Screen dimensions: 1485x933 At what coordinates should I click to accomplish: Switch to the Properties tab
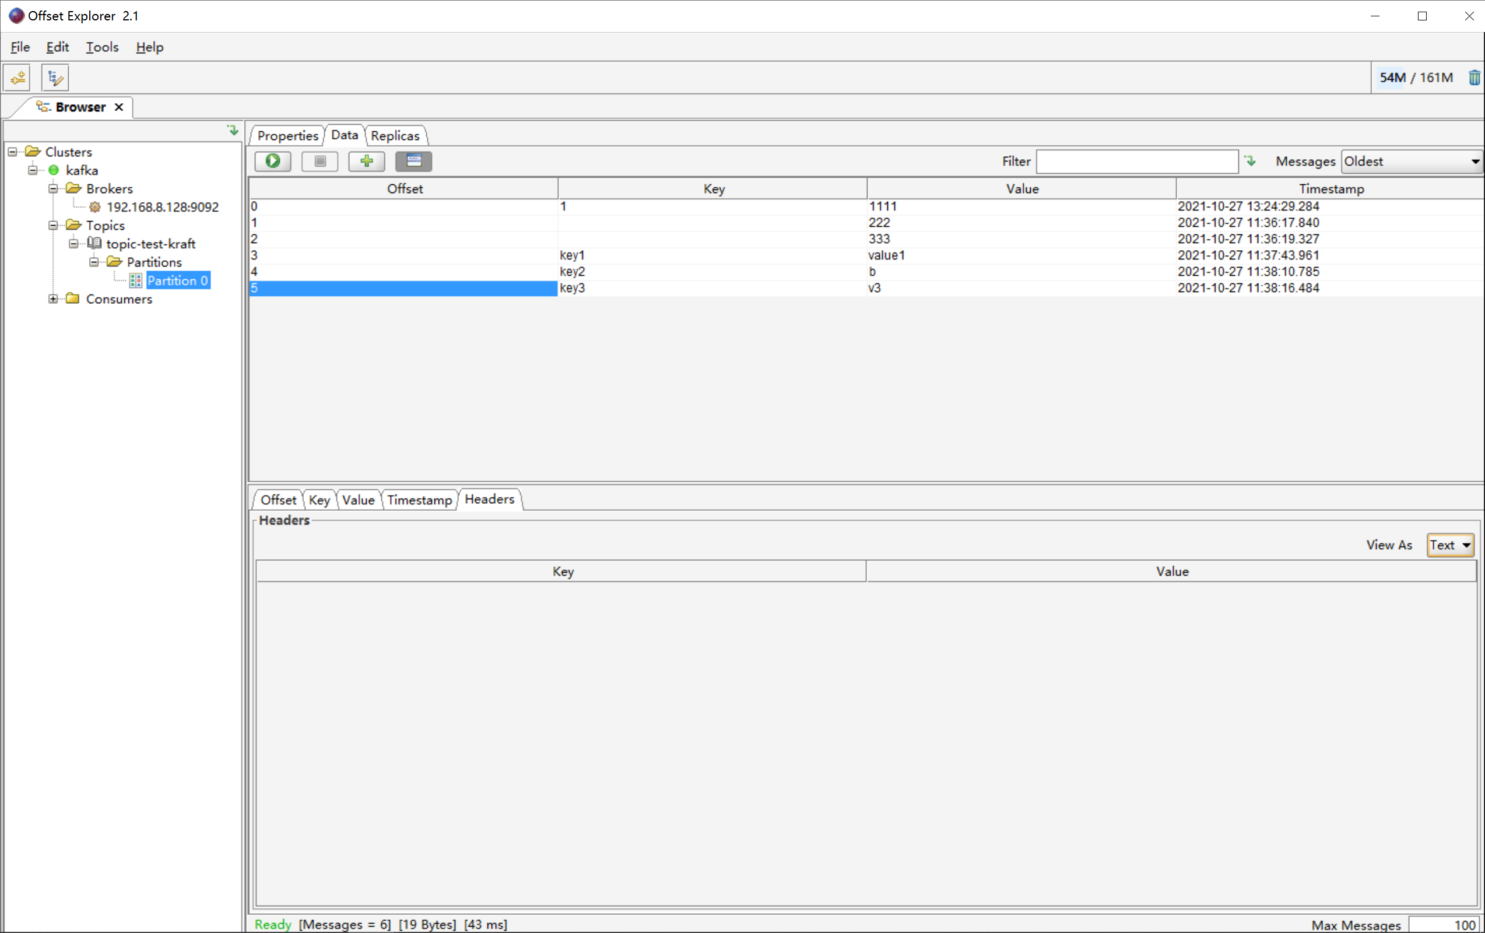(288, 134)
